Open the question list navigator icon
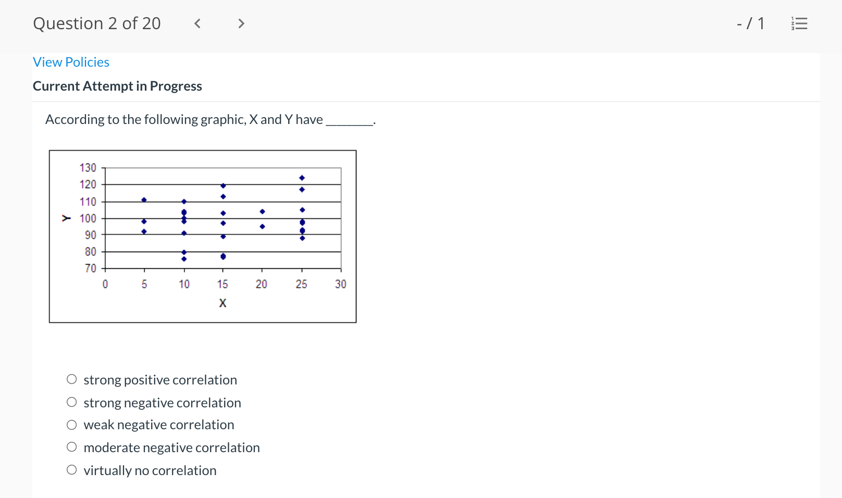 [799, 23]
